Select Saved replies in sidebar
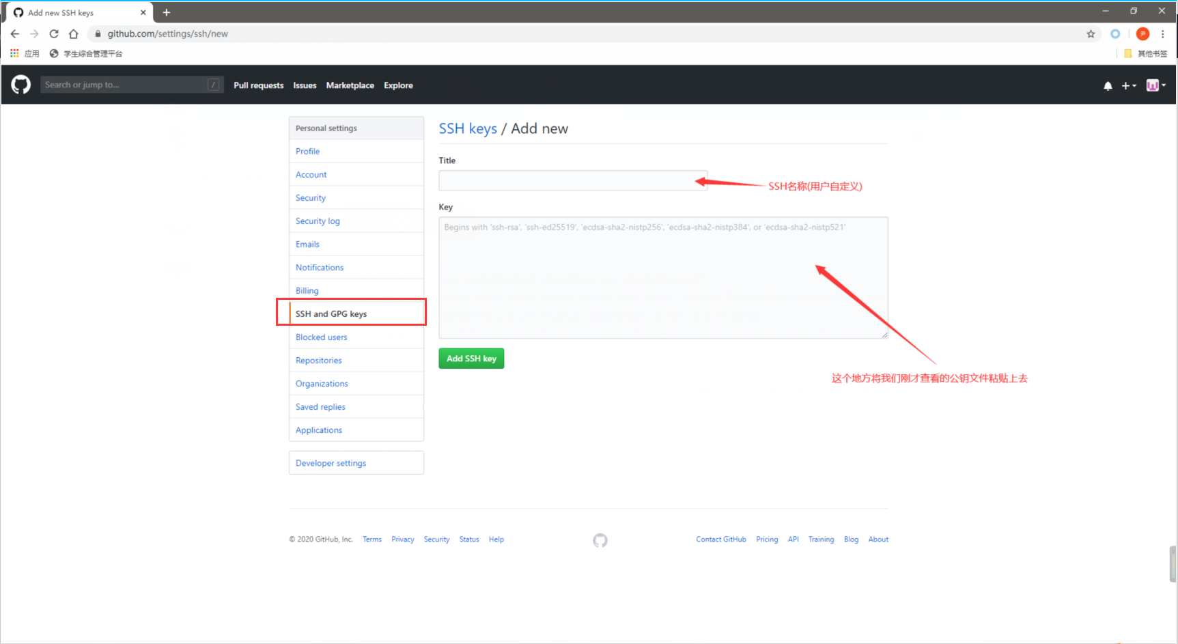This screenshot has height=644, width=1178. point(356,407)
